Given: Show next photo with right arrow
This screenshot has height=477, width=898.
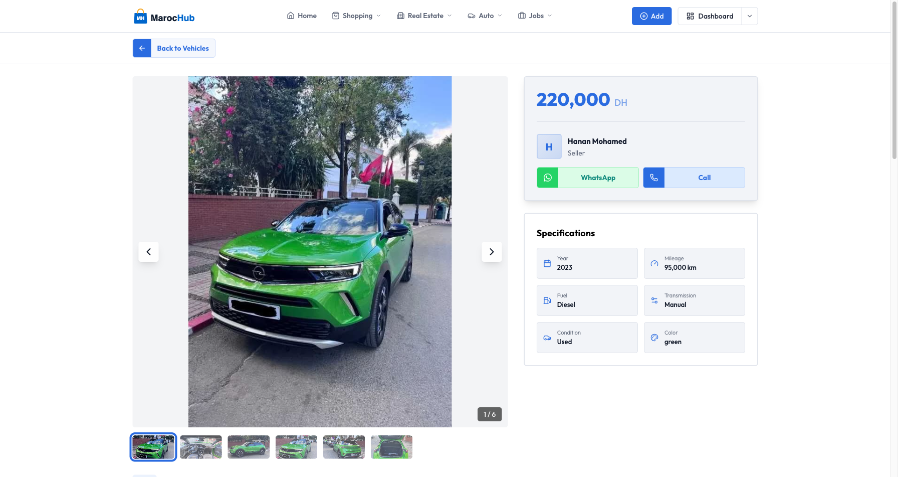Looking at the screenshot, I should click(492, 252).
